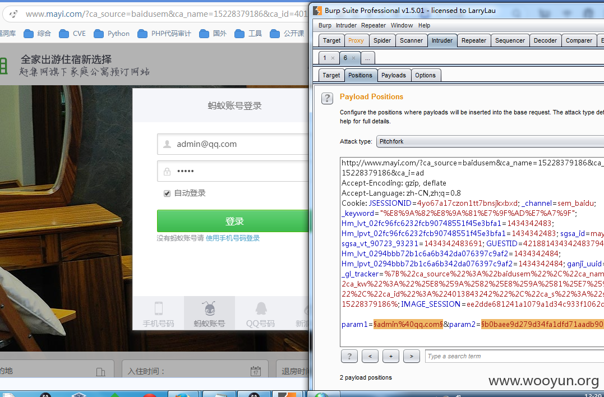Open the Options sub-tab
This screenshot has height=397, width=604.
click(x=425, y=76)
